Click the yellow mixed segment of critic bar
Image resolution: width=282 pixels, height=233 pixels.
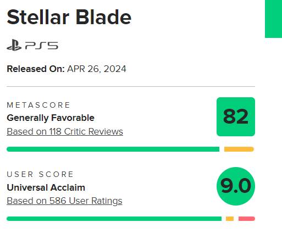click(x=239, y=149)
